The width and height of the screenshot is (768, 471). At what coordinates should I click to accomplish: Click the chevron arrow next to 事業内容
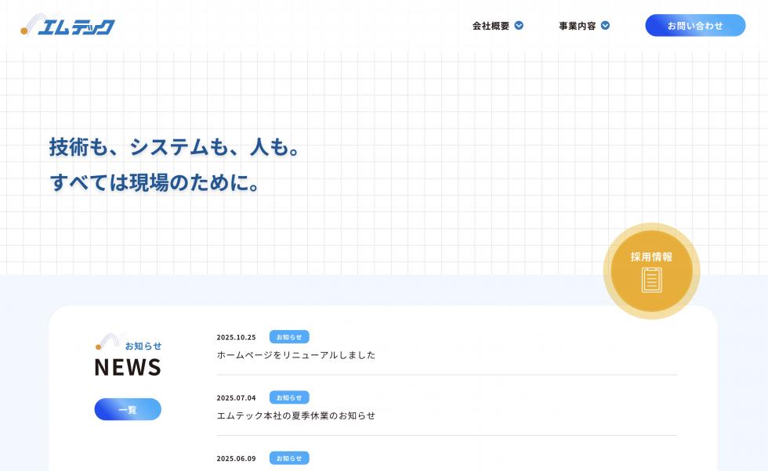605,25
